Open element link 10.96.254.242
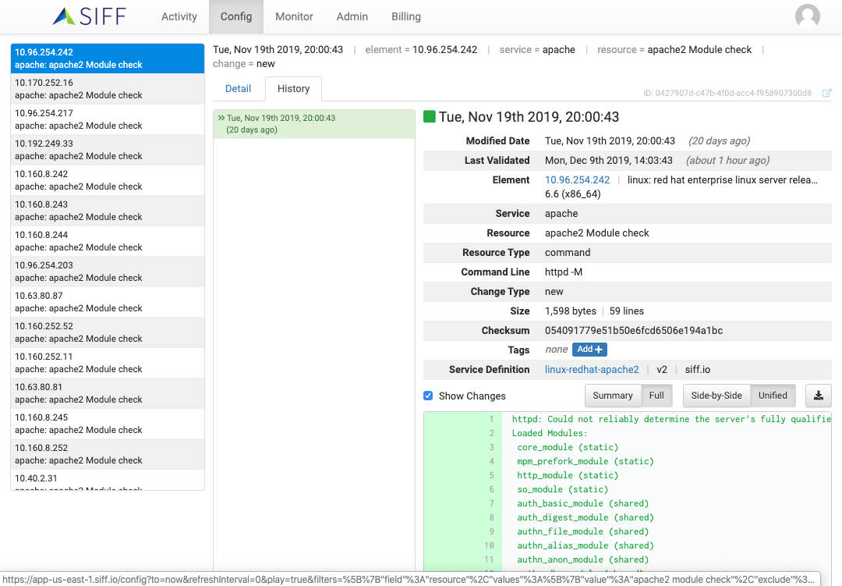Image resolution: width=842 pixels, height=586 pixels. point(577,180)
